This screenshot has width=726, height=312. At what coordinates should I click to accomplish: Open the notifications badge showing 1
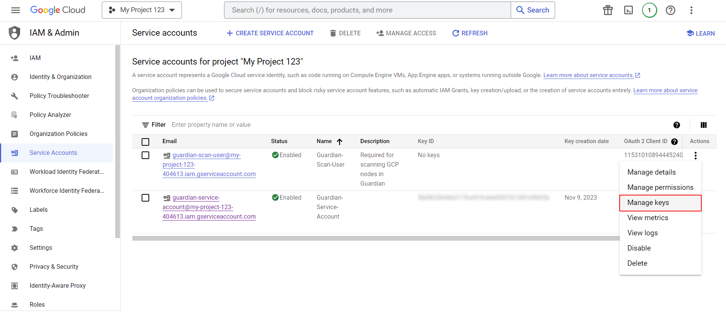pos(649,10)
